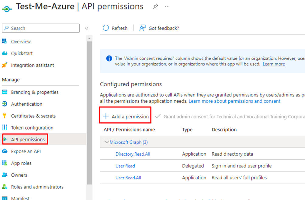This screenshot has width=305, height=200.
Task: Click the Quickstart cloud icon
Action: [x=5, y=53]
